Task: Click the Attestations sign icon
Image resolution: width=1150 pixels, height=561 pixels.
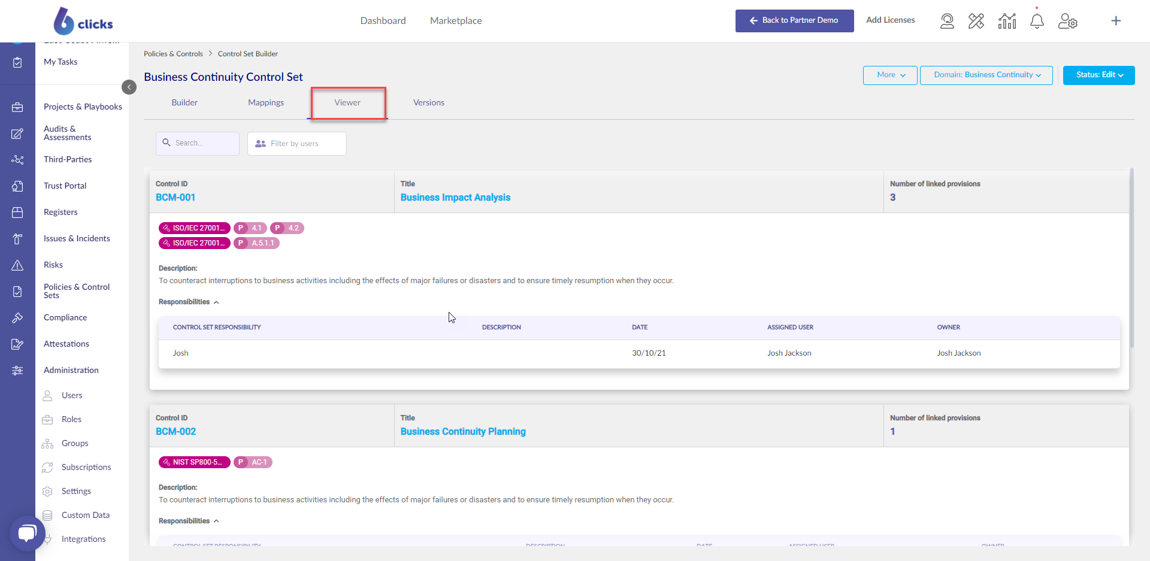Action: [x=17, y=344]
